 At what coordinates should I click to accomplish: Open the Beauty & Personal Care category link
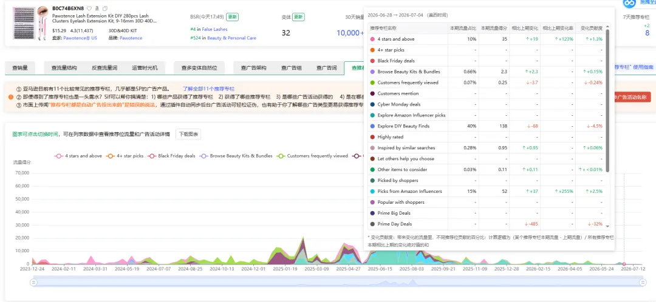tap(232, 38)
